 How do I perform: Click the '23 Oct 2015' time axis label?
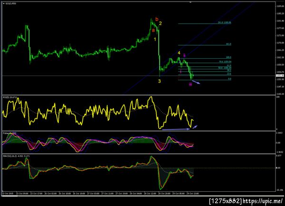coord(8,194)
